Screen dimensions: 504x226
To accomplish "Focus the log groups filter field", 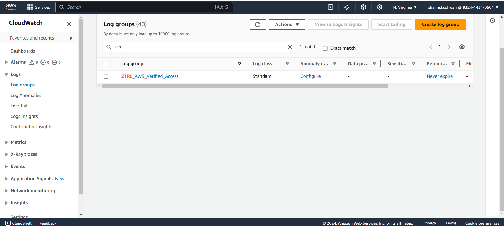I will (x=199, y=47).
